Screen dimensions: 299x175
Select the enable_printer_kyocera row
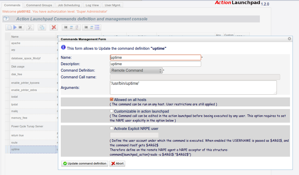(33, 83)
